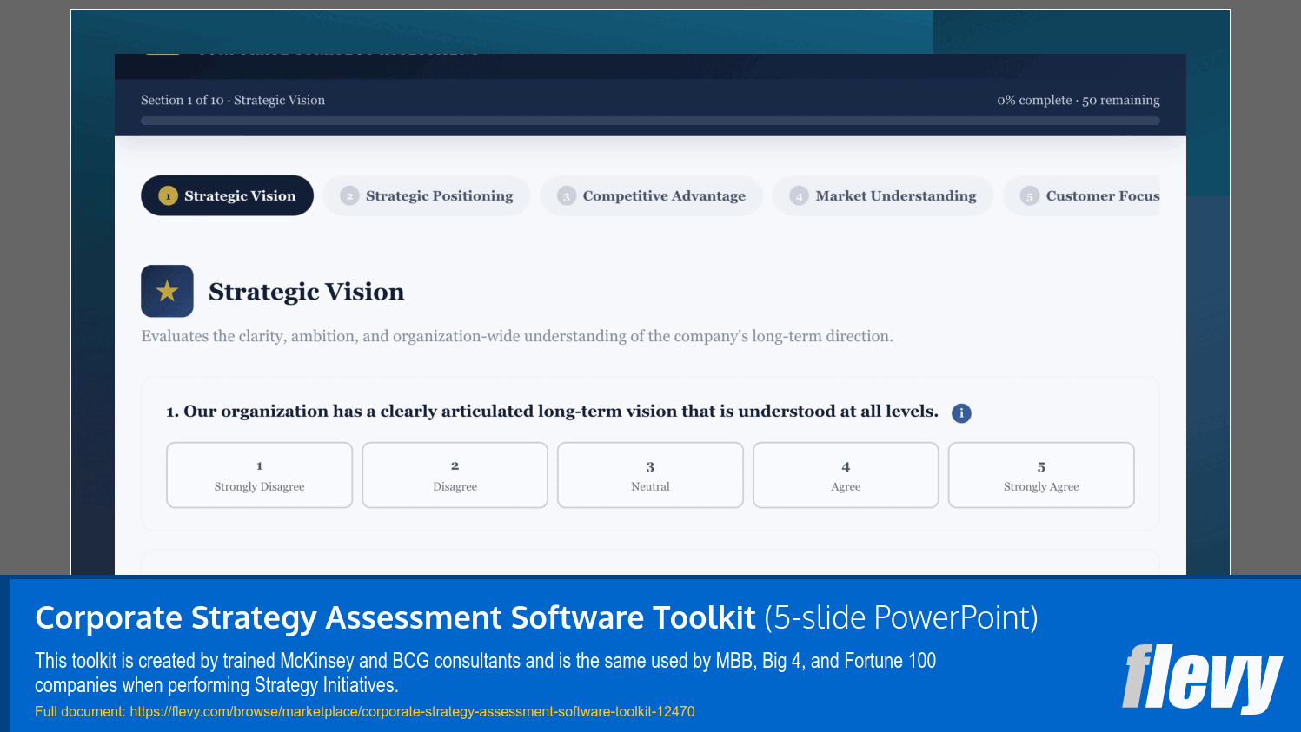Select the Market Understanding tab

pyautogui.click(x=883, y=195)
